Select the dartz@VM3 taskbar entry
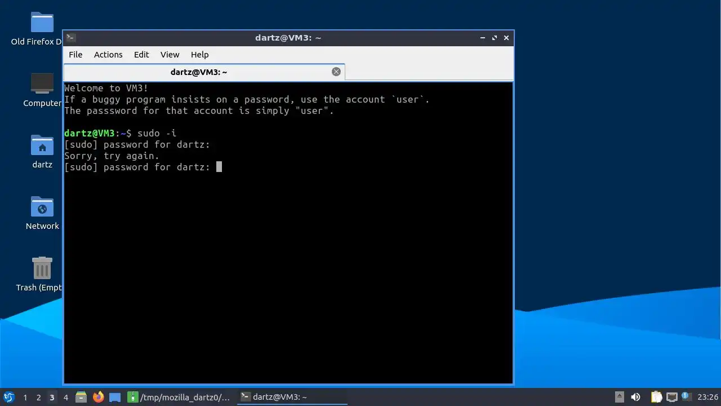 click(292, 397)
